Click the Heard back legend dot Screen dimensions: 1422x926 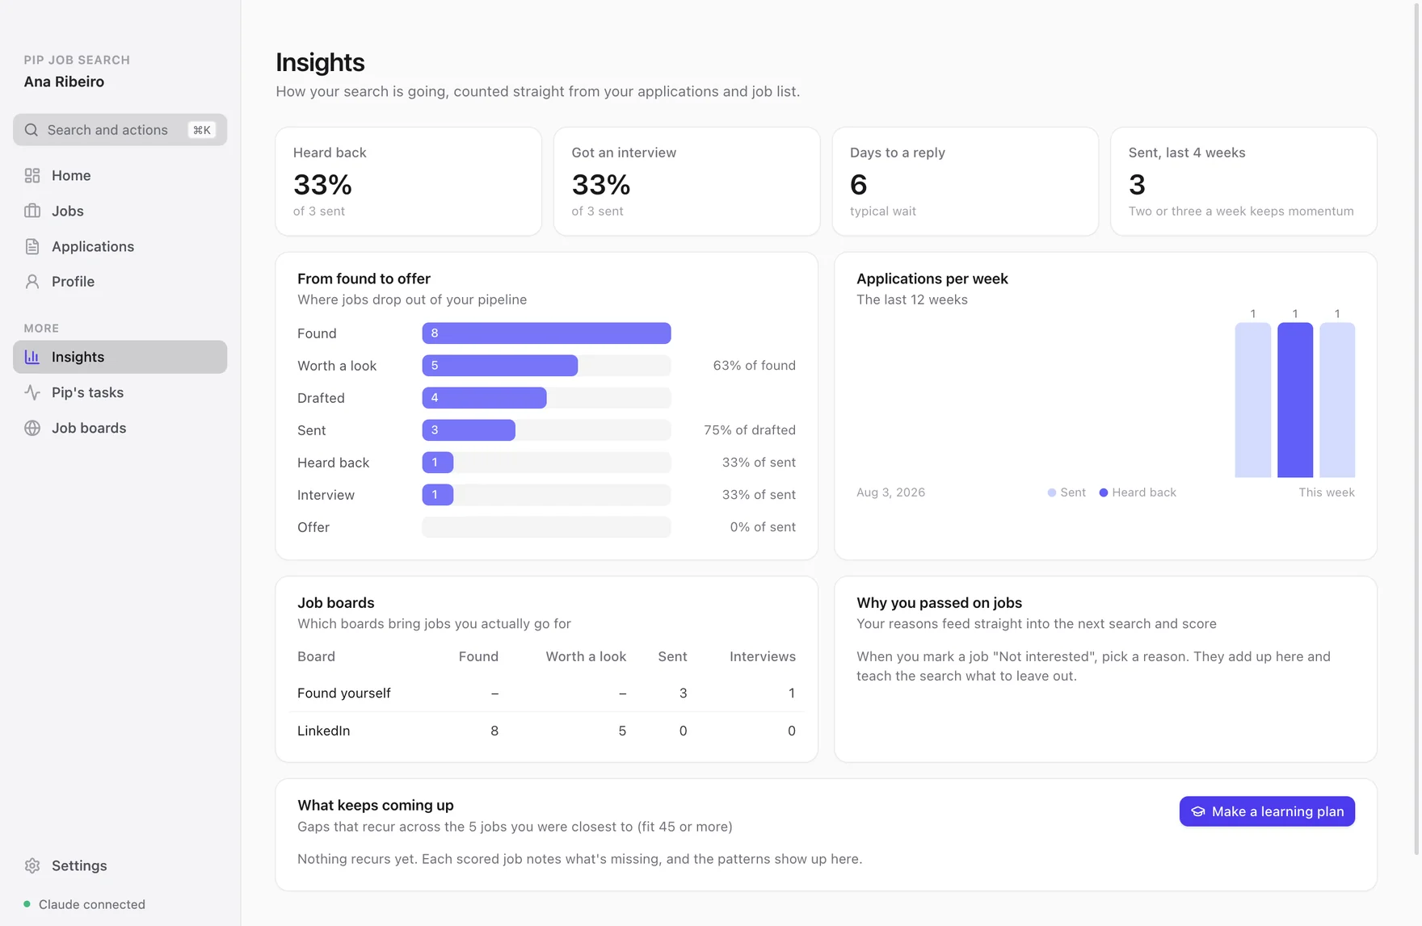point(1104,492)
